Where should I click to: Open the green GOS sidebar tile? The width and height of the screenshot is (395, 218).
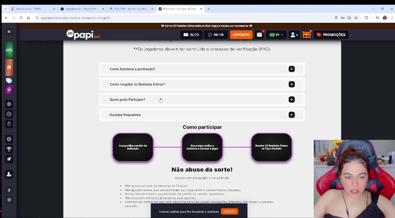click(9, 50)
